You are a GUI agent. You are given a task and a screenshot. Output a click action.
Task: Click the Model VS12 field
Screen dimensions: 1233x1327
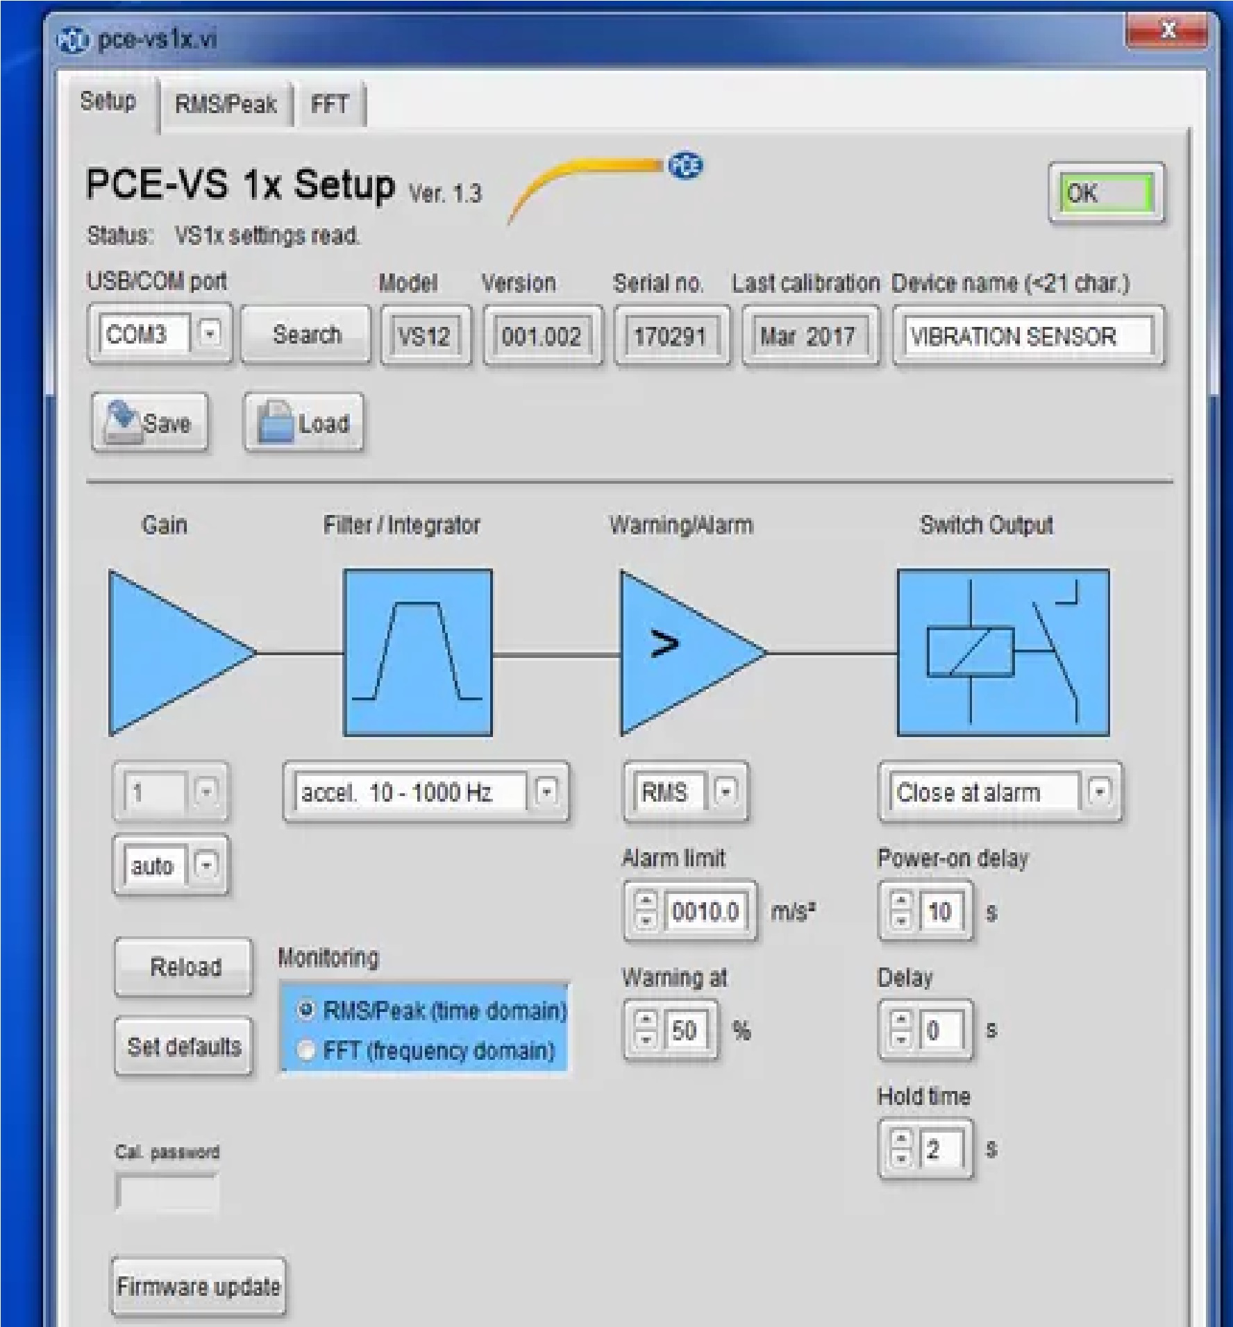[x=426, y=336]
